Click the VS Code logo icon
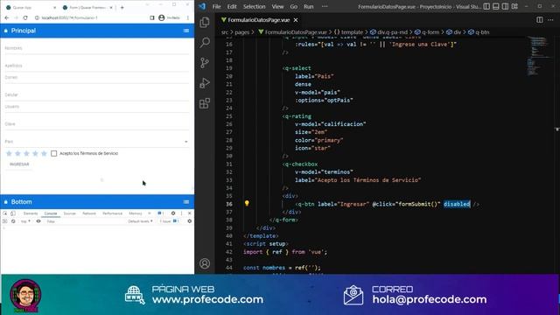The width and height of the screenshot is (560, 315). tap(202, 6)
